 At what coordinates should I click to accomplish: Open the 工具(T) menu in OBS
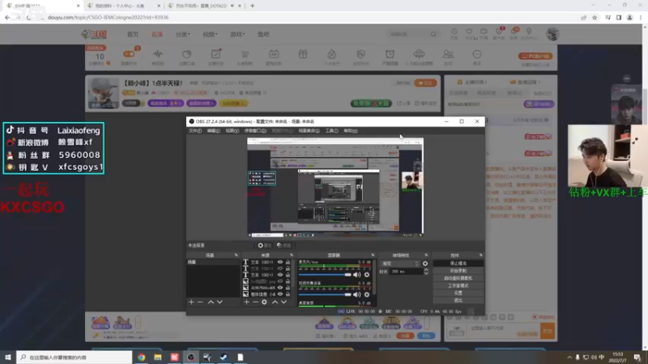coord(331,131)
